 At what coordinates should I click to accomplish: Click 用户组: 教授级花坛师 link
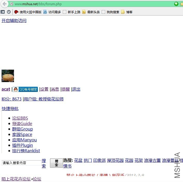(44, 99)
